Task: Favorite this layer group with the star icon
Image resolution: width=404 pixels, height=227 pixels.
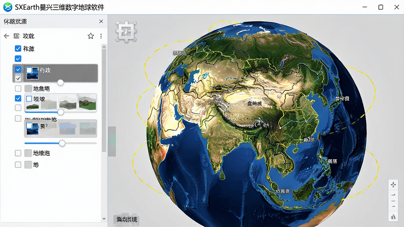Action: [91, 36]
